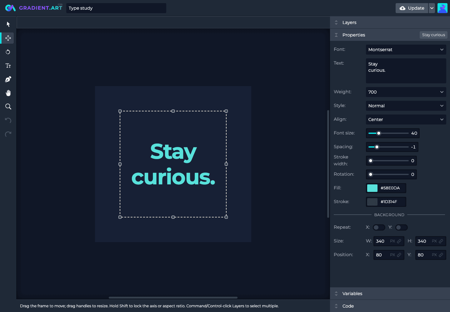Viewport: 450px width, 312px height.
Task: Click the link icon next to height
Action: (x=441, y=241)
